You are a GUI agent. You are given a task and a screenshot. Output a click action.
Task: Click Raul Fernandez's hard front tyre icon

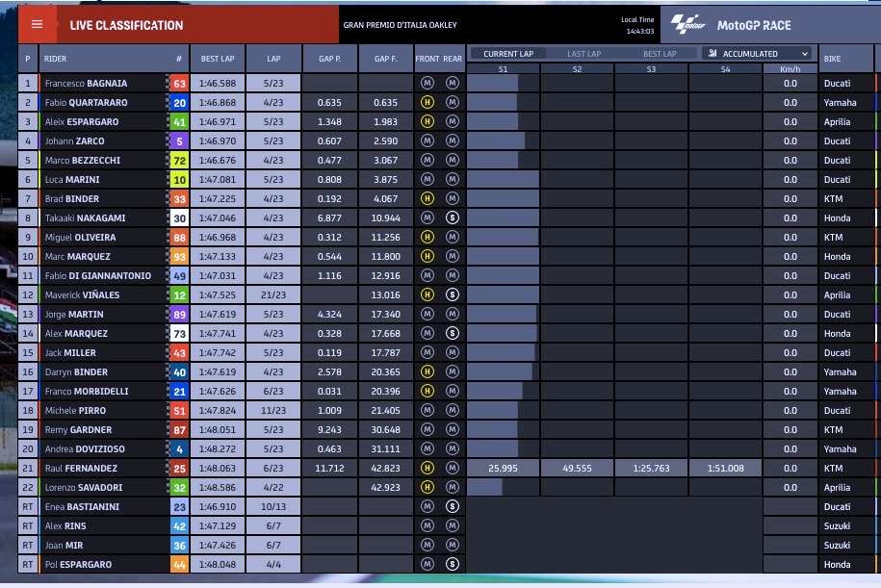pos(428,469)
